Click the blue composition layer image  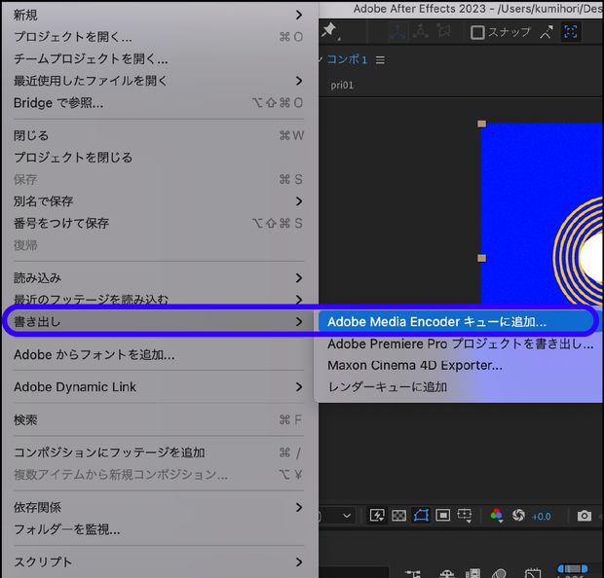pos(543,213)
